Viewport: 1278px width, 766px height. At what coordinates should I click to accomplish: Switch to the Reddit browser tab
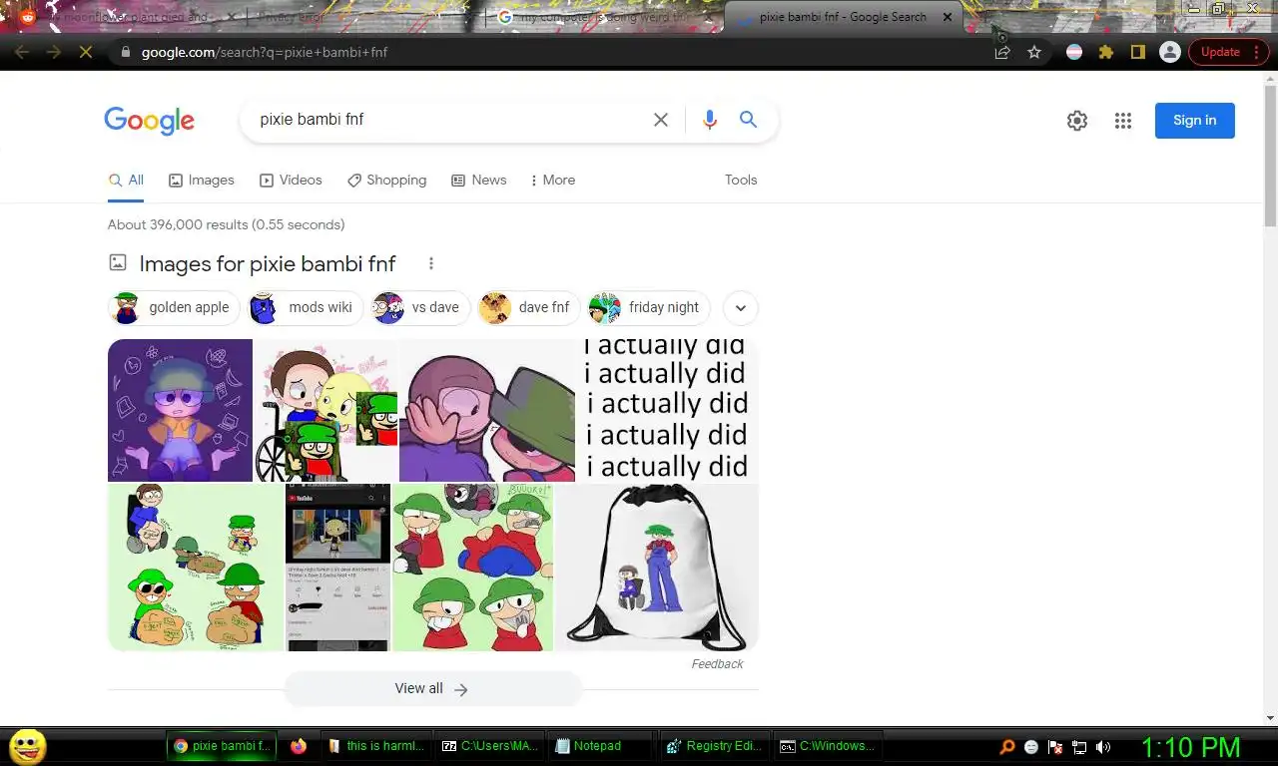coord(125,17)
